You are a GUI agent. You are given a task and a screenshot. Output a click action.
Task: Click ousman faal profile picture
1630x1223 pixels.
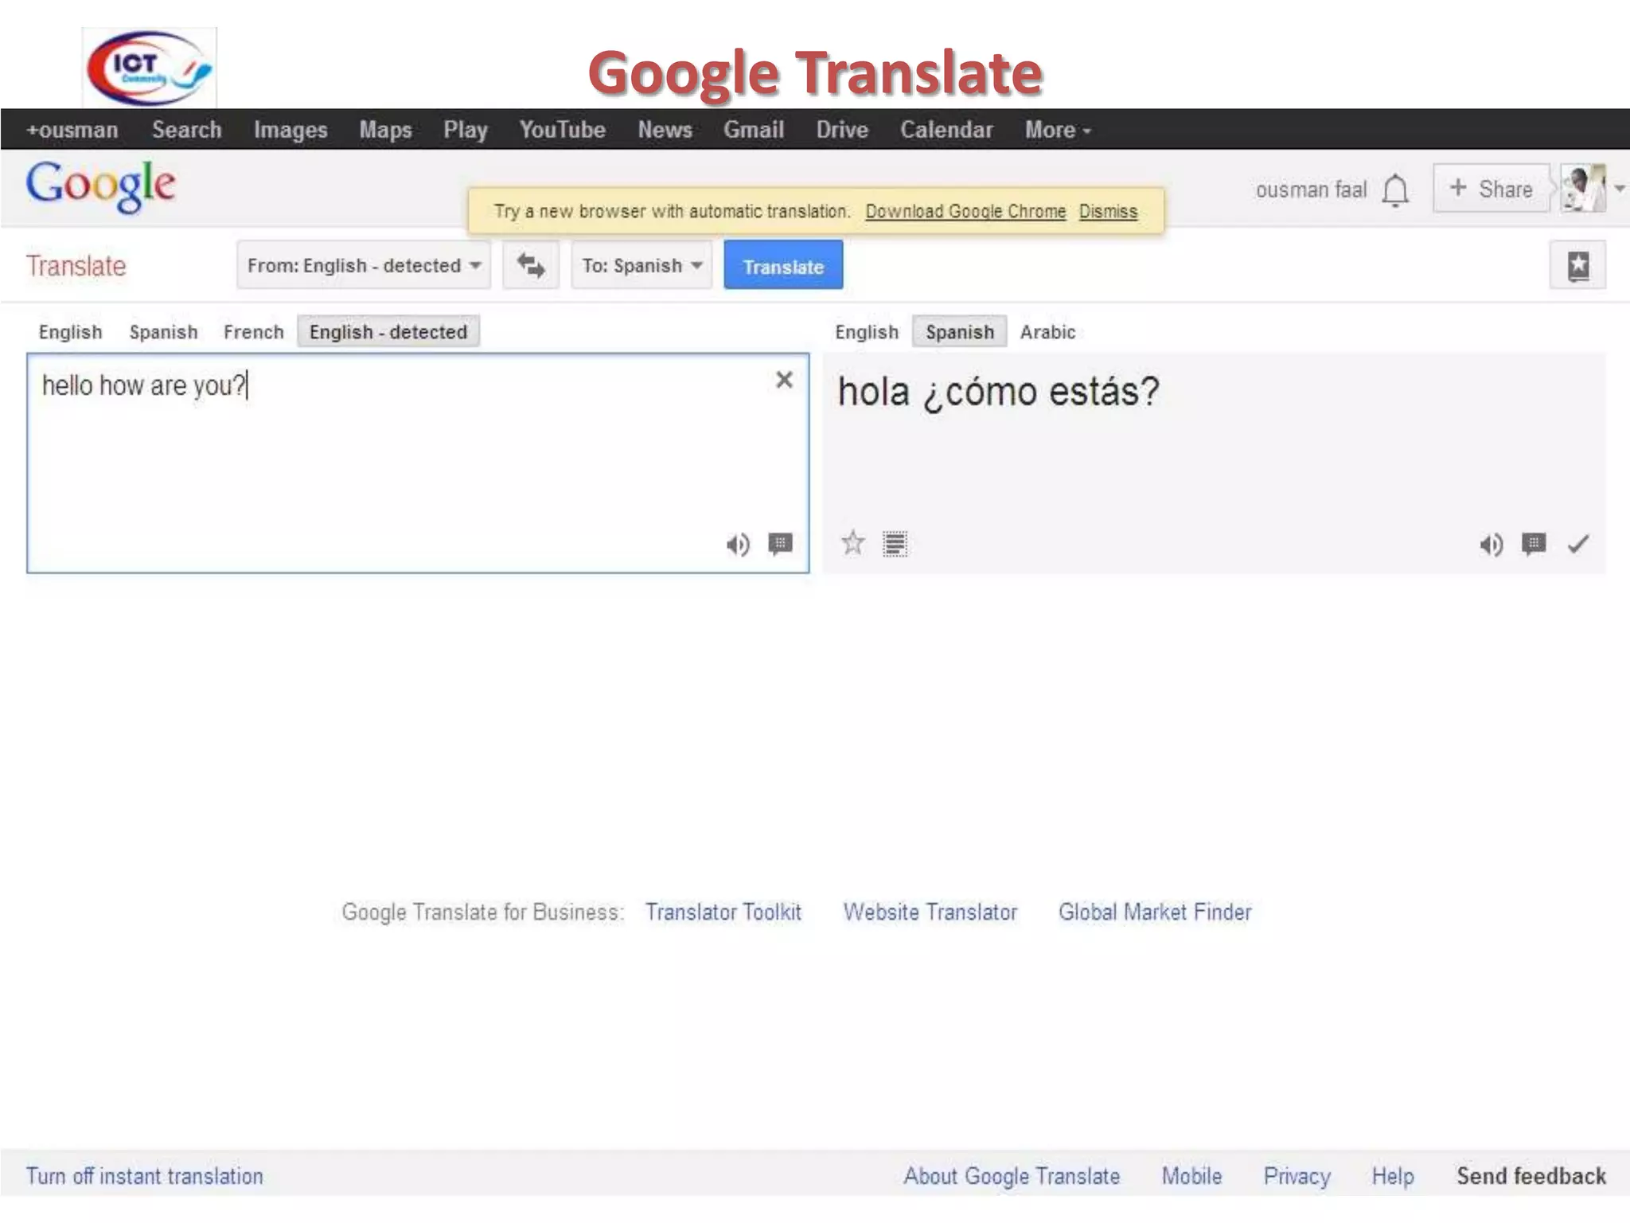[1583, 189]
